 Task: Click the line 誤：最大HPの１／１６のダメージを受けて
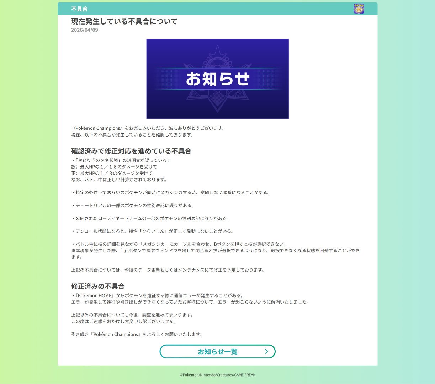click(114, 167)
